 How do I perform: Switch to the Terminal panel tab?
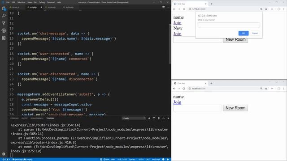click(x=50, y=118)
